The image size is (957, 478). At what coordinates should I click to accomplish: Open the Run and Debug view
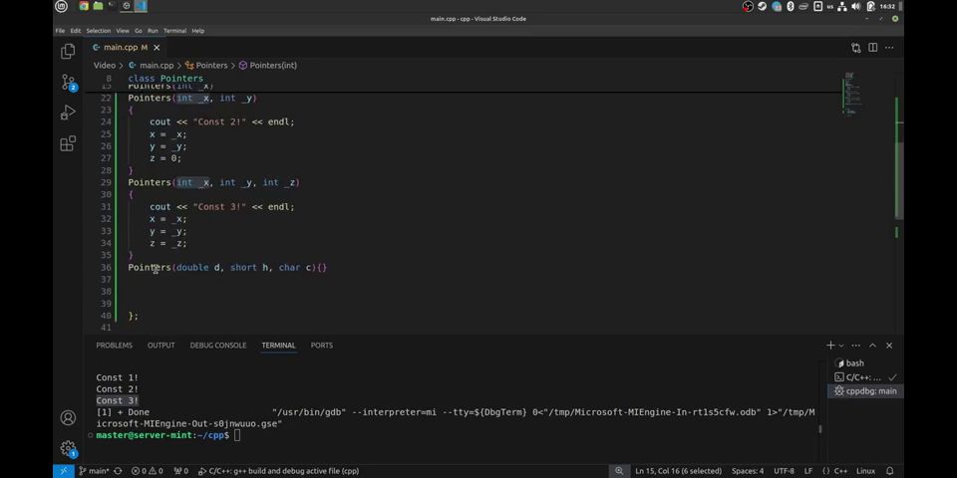68,113
